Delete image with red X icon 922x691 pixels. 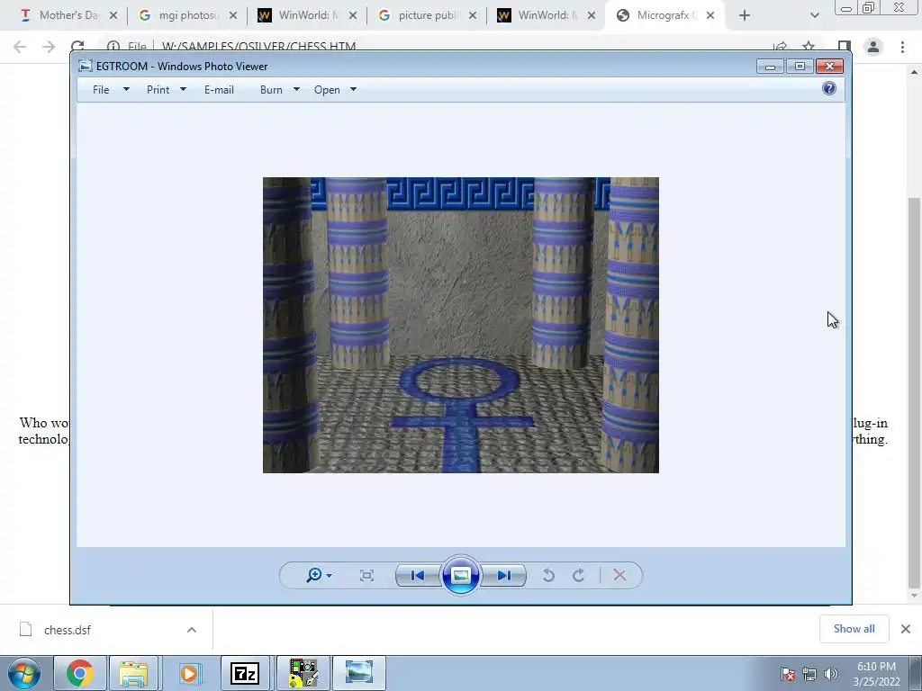(x=619, y=575)
